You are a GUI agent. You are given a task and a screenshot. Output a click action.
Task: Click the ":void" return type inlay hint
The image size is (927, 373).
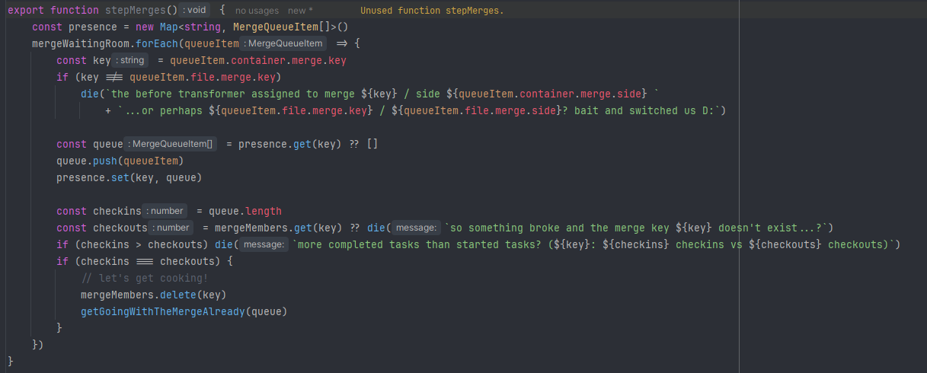pyautogui.click(x=194, y=11)
